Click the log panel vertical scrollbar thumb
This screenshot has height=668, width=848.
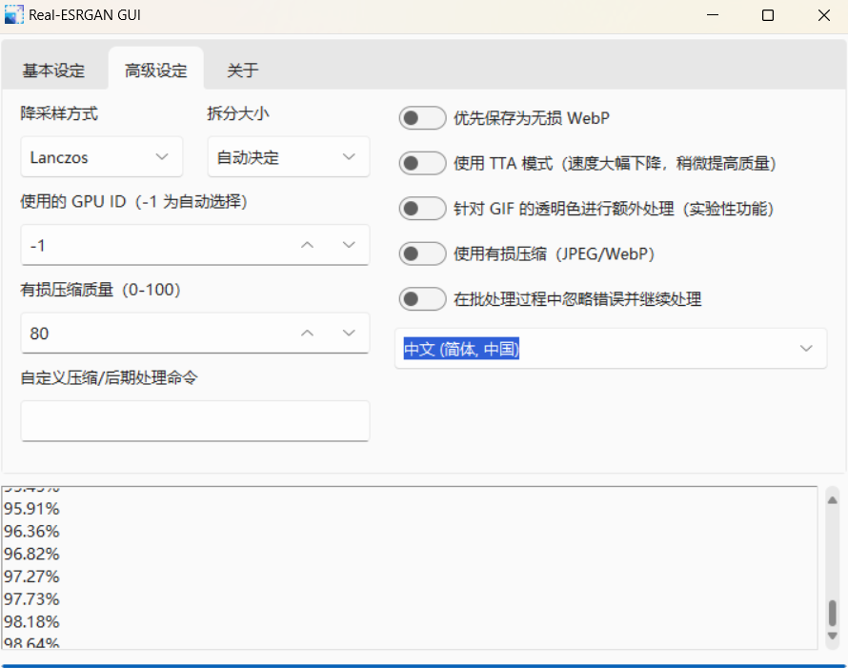[832, 612]
